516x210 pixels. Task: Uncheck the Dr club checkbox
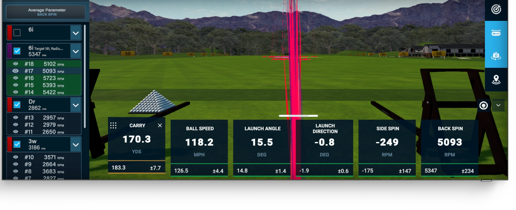coord(17,105)
